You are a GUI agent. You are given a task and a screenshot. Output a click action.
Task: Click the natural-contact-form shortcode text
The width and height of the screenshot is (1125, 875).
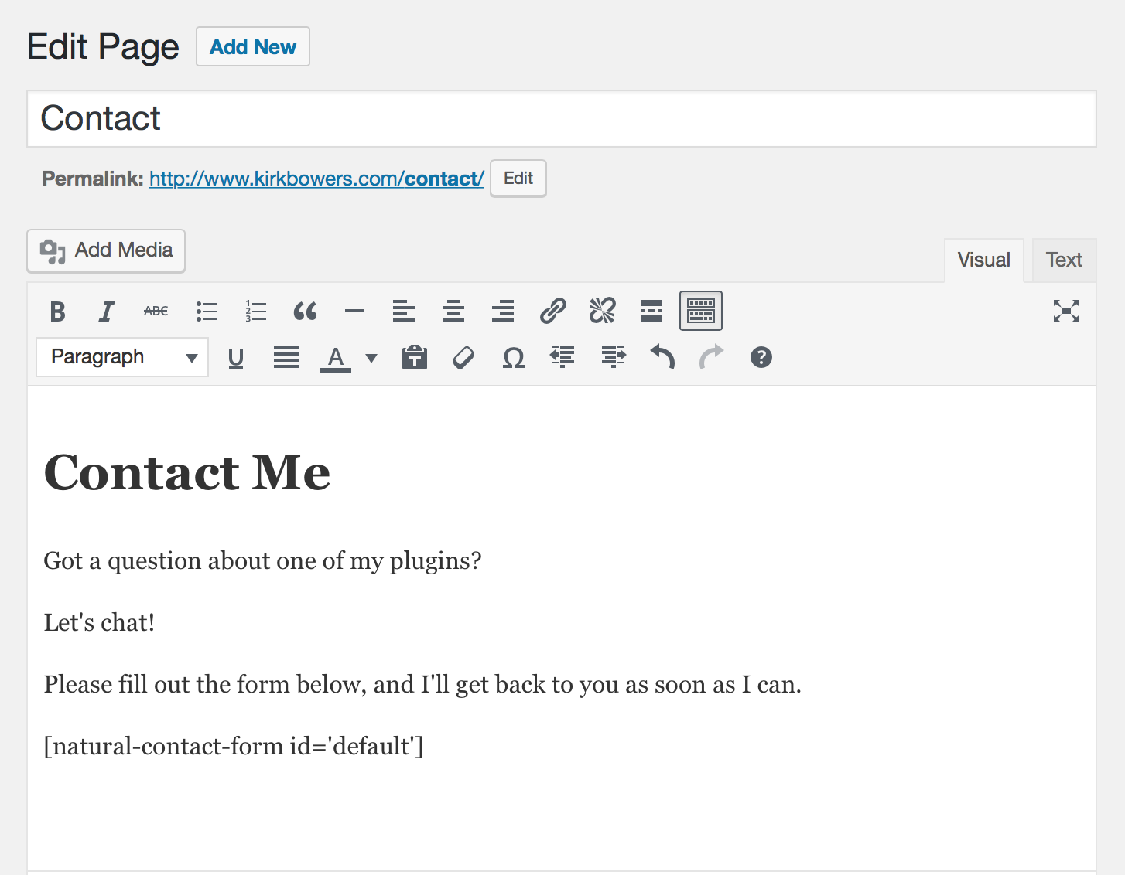[x=234, y=747]
